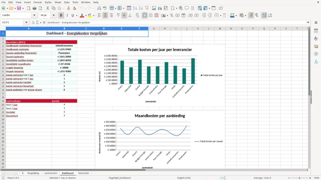Image resolution: width=321 pixels, height=180 pixels.
Task: Open the font name dropdown
Action: click(x=34, y=15)
